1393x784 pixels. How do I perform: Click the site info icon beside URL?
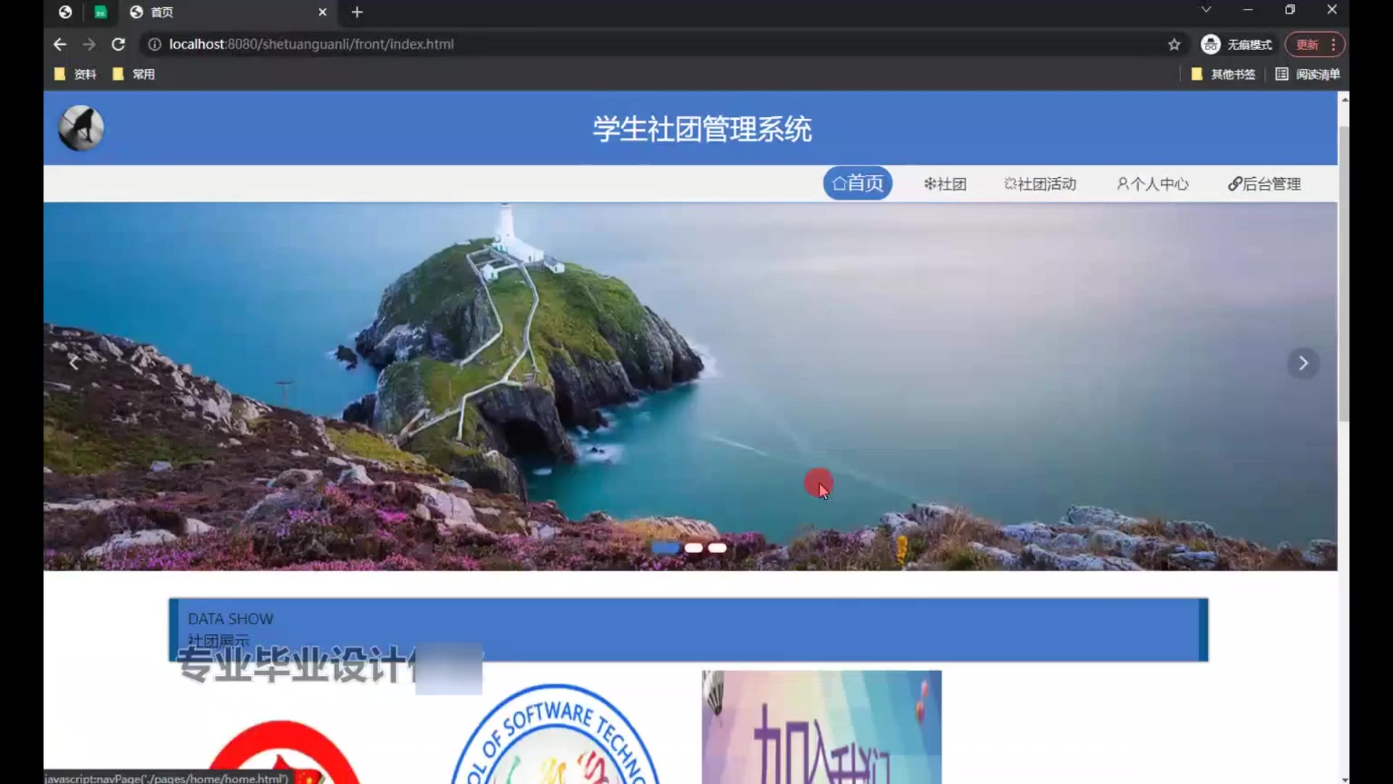point(154,44)
